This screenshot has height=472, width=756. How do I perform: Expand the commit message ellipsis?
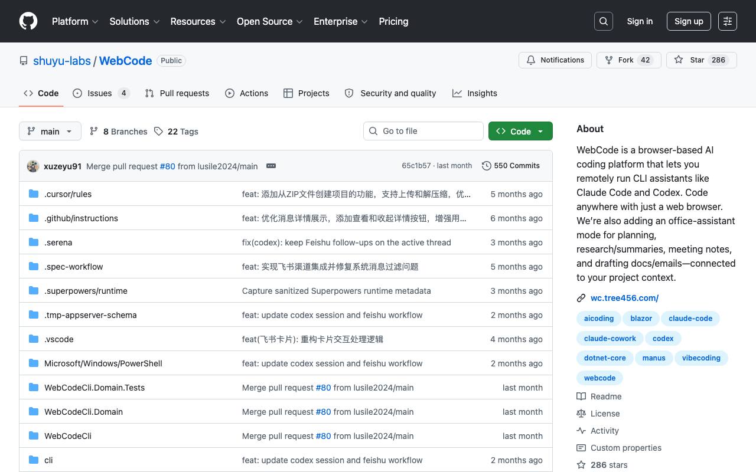coord(271,166)
